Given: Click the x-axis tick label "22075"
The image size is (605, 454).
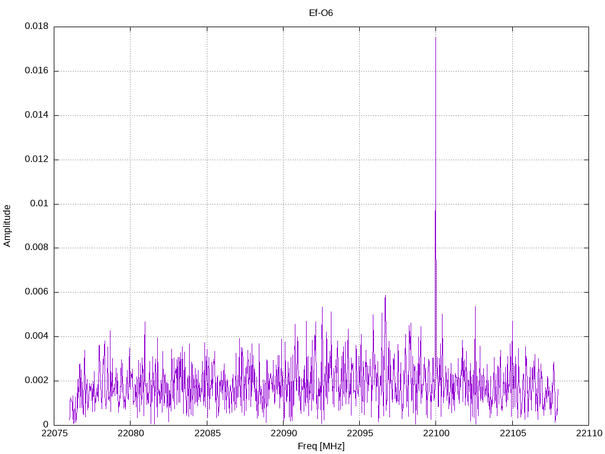Looking at the screenshot, I should (54, 433).
